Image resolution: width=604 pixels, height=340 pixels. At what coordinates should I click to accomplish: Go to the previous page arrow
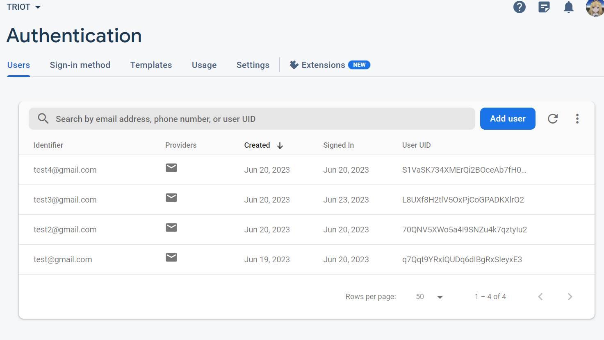pos(540,297)
